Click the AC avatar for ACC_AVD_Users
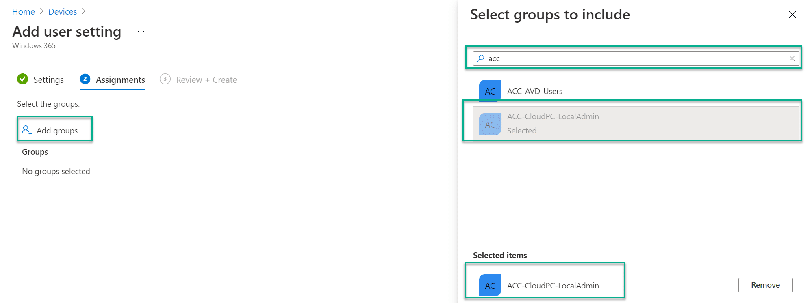This screenshot has height=303, width=812. coord(490,91)
